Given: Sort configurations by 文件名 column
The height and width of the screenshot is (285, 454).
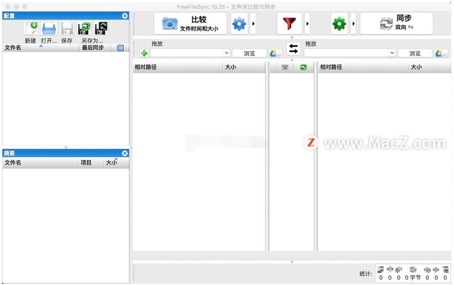Looking at the screenshot, I should (41, 48).
